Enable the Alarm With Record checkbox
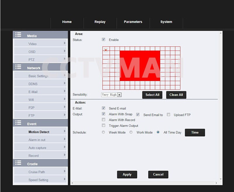This screenshot has width=234, height=192. tap(104, 120)
